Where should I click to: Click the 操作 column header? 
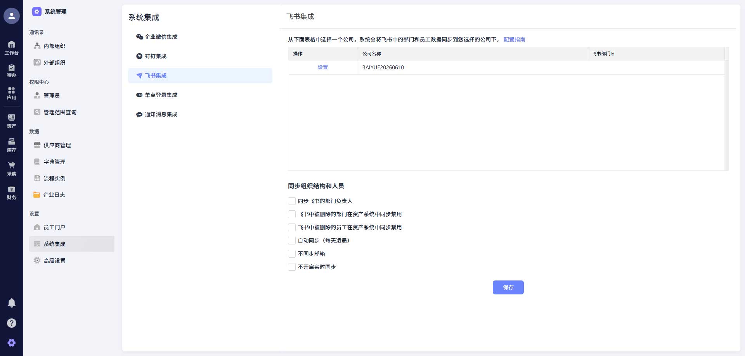(x=322, y=54)
